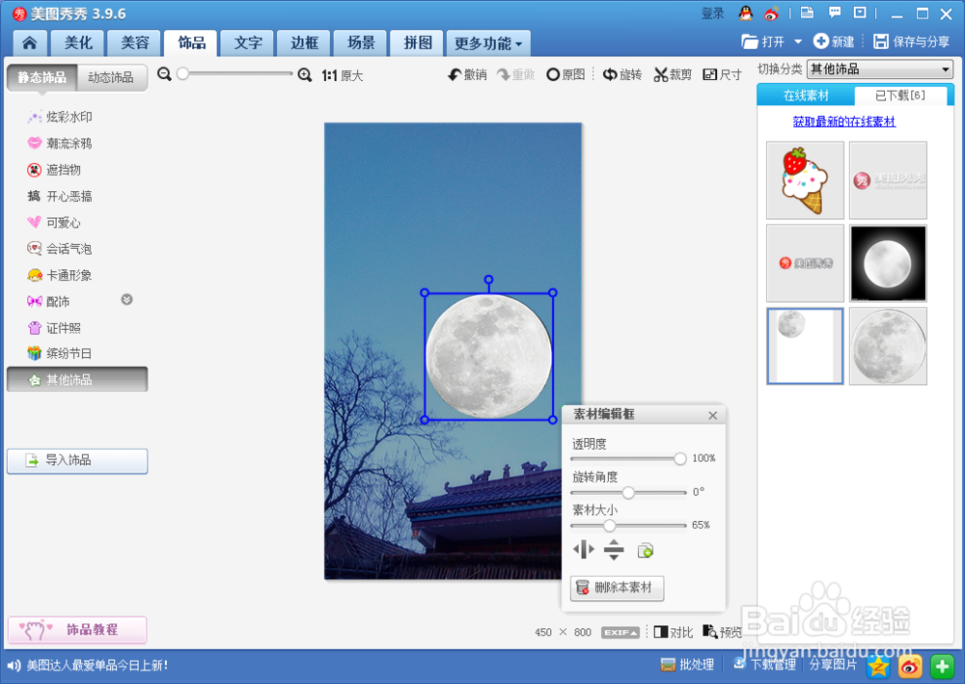
Task: Open 开心恶搞 category
Action: [x=60, y=196]
